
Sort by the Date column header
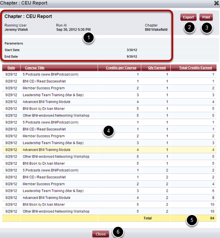pos(11,68)
